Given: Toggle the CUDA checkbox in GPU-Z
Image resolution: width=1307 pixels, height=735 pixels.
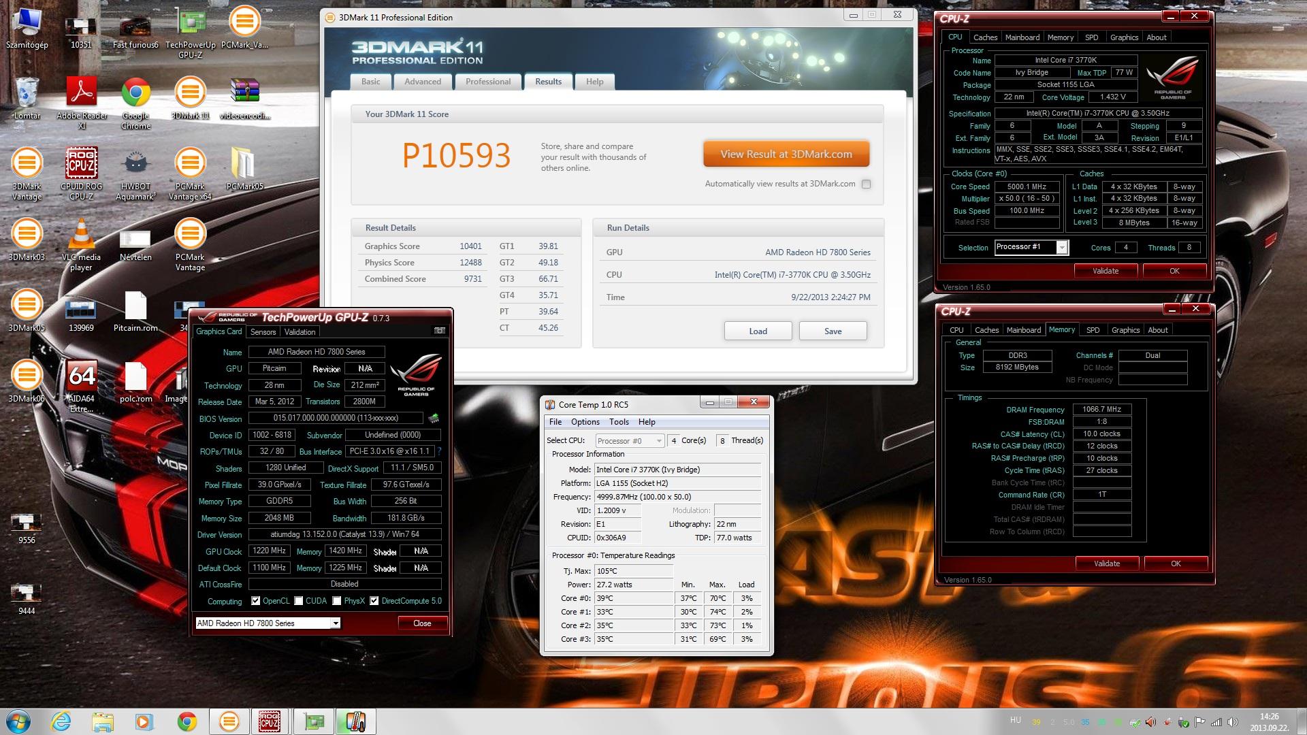Looking at the screenshot, I should [299, 601].
